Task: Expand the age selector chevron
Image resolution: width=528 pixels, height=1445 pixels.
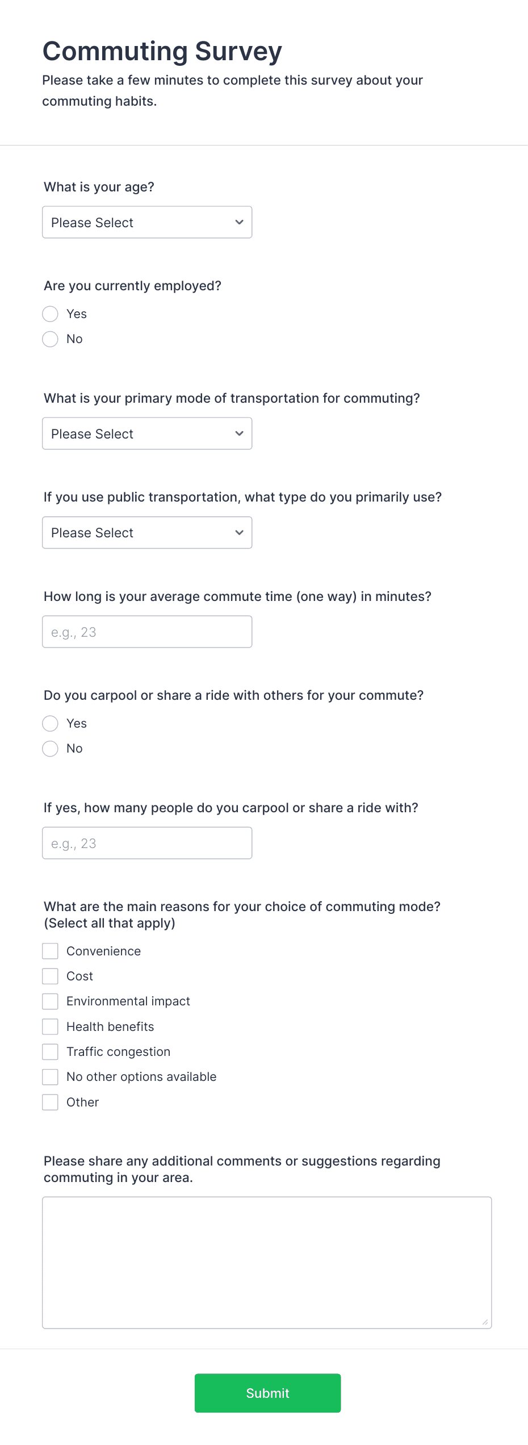Action: (x=238, y=222)
